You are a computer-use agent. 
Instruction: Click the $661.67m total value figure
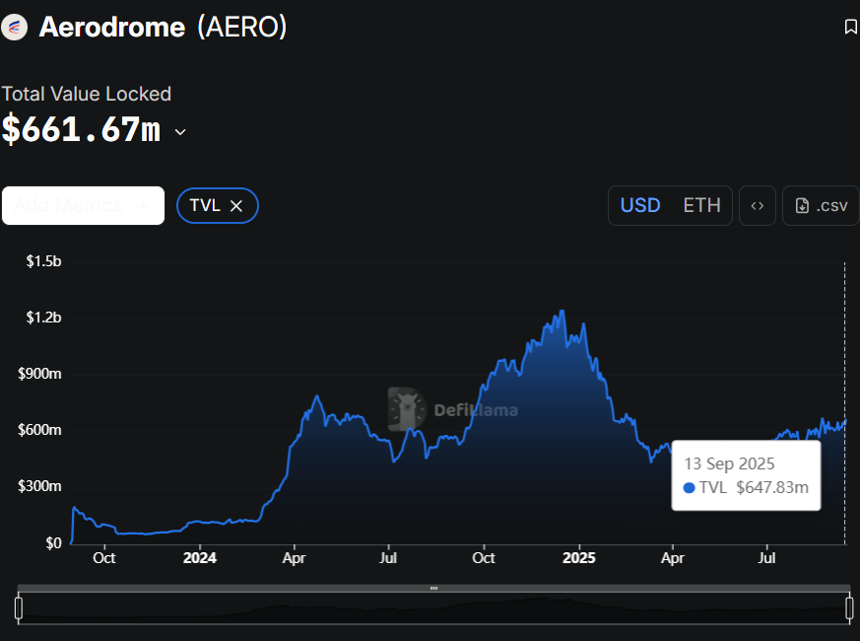(81, 130)
